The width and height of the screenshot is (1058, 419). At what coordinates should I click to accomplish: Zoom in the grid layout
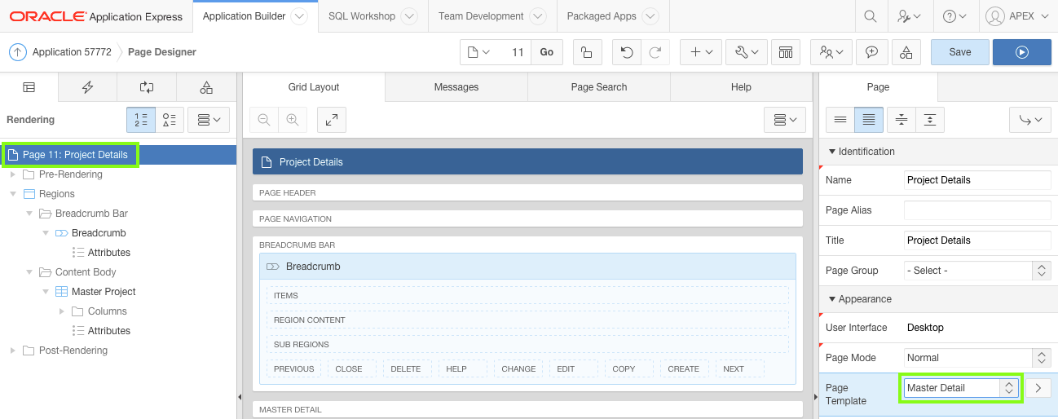click(x=292, y=120)
